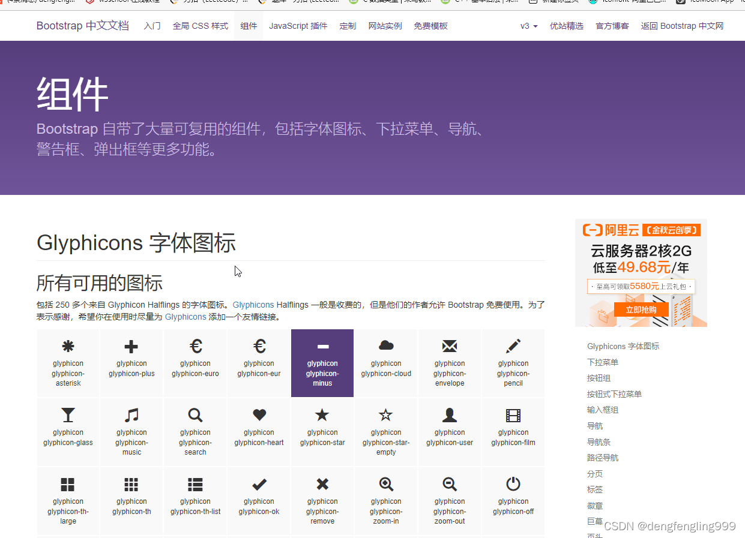Go to 导航 in sidebar
Viewport: 745px width, 538px height.
pyautogui.click(x=595, y=426)
